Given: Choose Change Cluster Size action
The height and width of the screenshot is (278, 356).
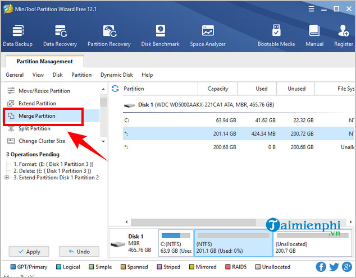Looking at the screenshot, I should coord(42,141).
